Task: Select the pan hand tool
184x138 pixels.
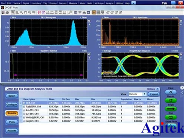Action: 25,13
